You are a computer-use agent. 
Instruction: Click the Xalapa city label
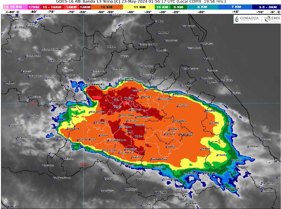[230, 124]
